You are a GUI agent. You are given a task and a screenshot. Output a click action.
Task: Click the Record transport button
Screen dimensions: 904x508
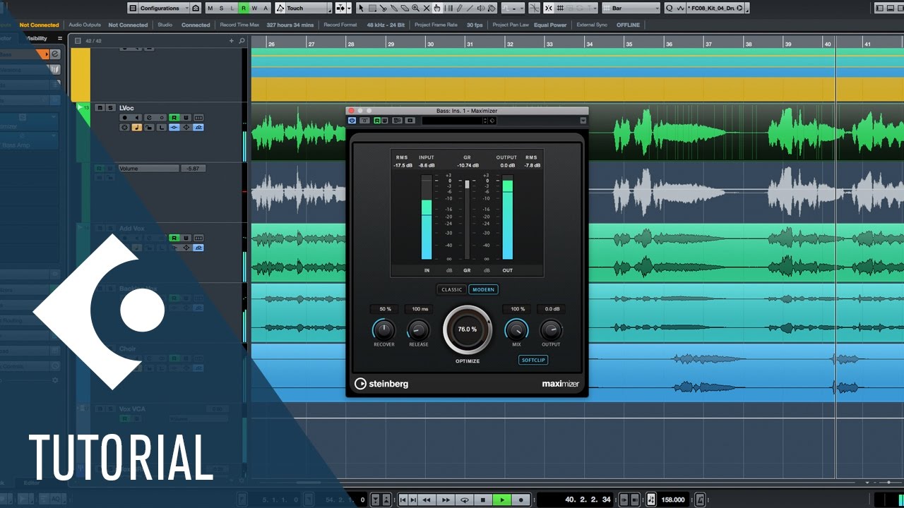[521, 500]
